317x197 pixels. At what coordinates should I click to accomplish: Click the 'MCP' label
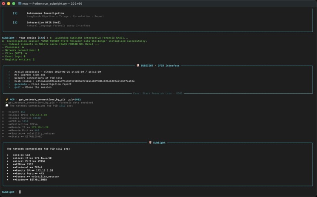point(12,99)
